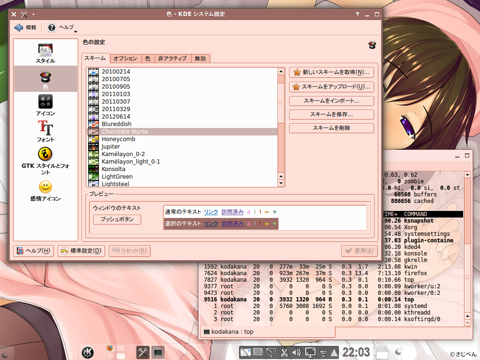Select the Chocolate Nurse color scheme
This screenshot has width=480, height=360.
pyautogui.click(x=182, y=132)
